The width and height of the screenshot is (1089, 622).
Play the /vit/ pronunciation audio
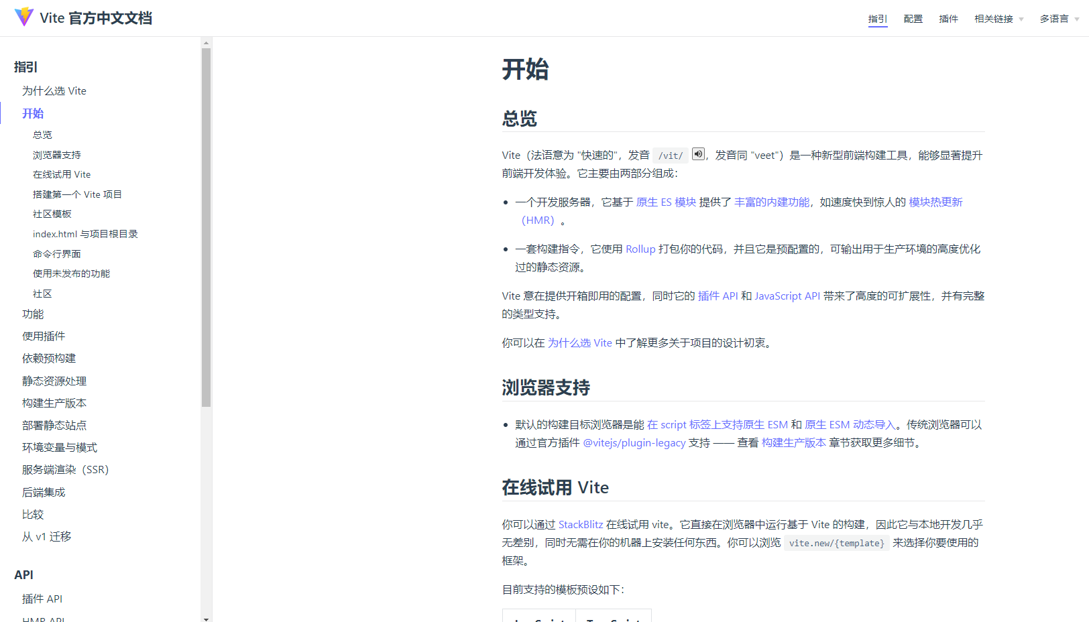[697, 154]
